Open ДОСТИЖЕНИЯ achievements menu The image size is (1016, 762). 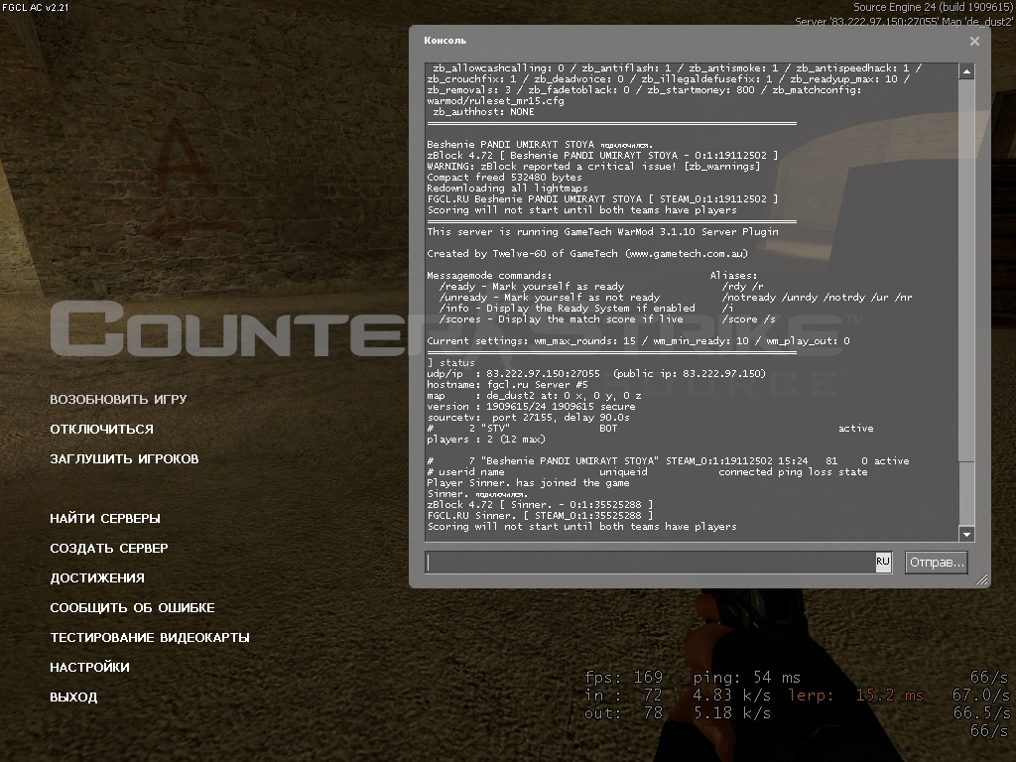97,578
